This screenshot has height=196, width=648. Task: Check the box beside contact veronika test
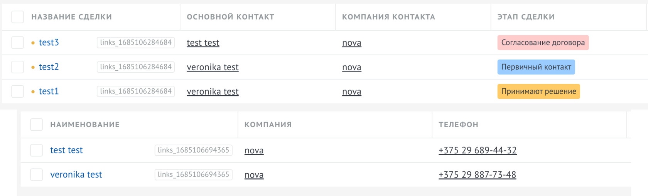pos(37,174)
